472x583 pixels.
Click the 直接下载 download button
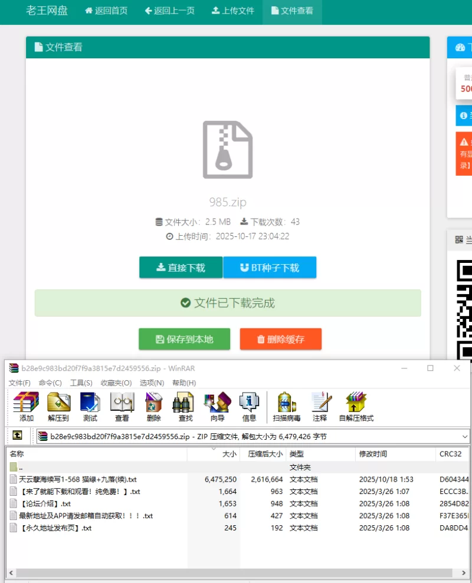point(181,268)
